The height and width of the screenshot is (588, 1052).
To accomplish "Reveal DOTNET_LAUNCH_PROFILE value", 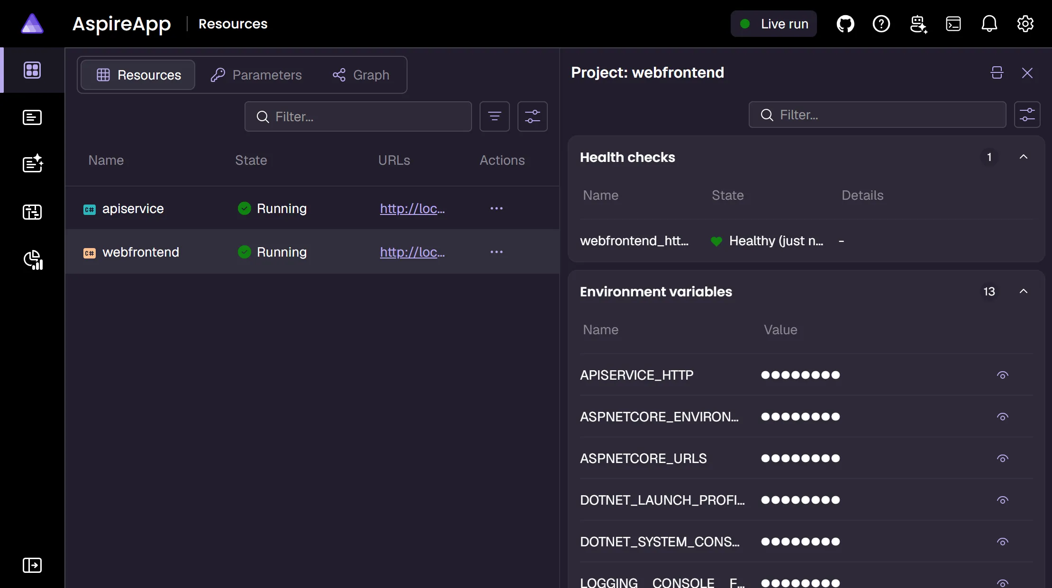I will pos(1002,500).
